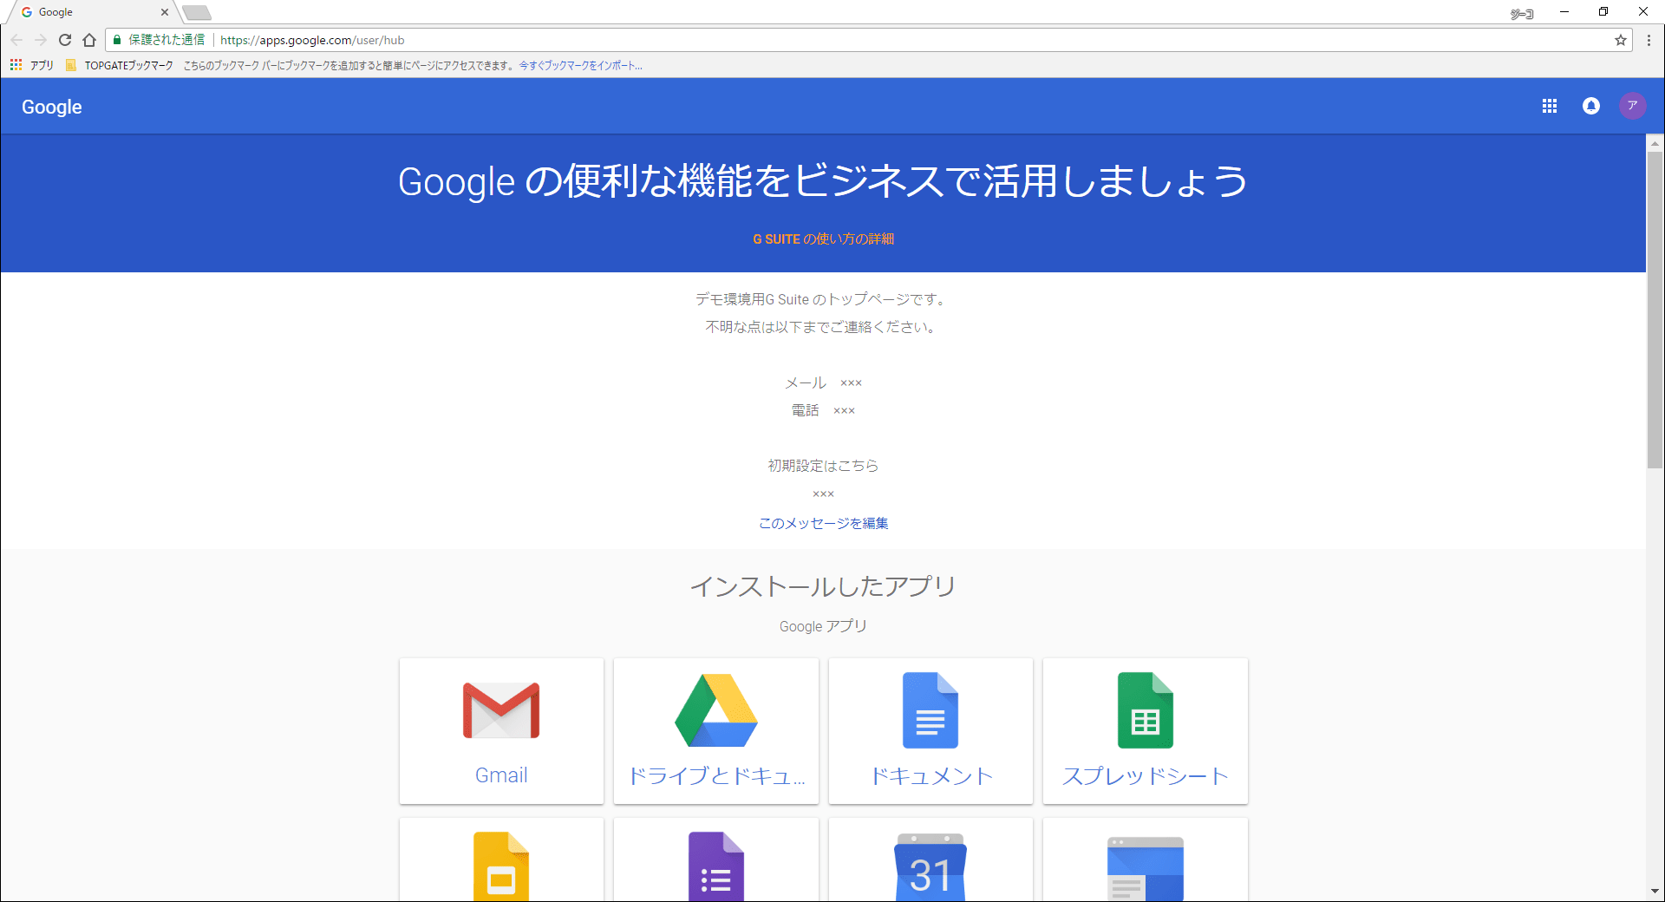Open the Google apps grid launcher

[x=1550, y=106]
